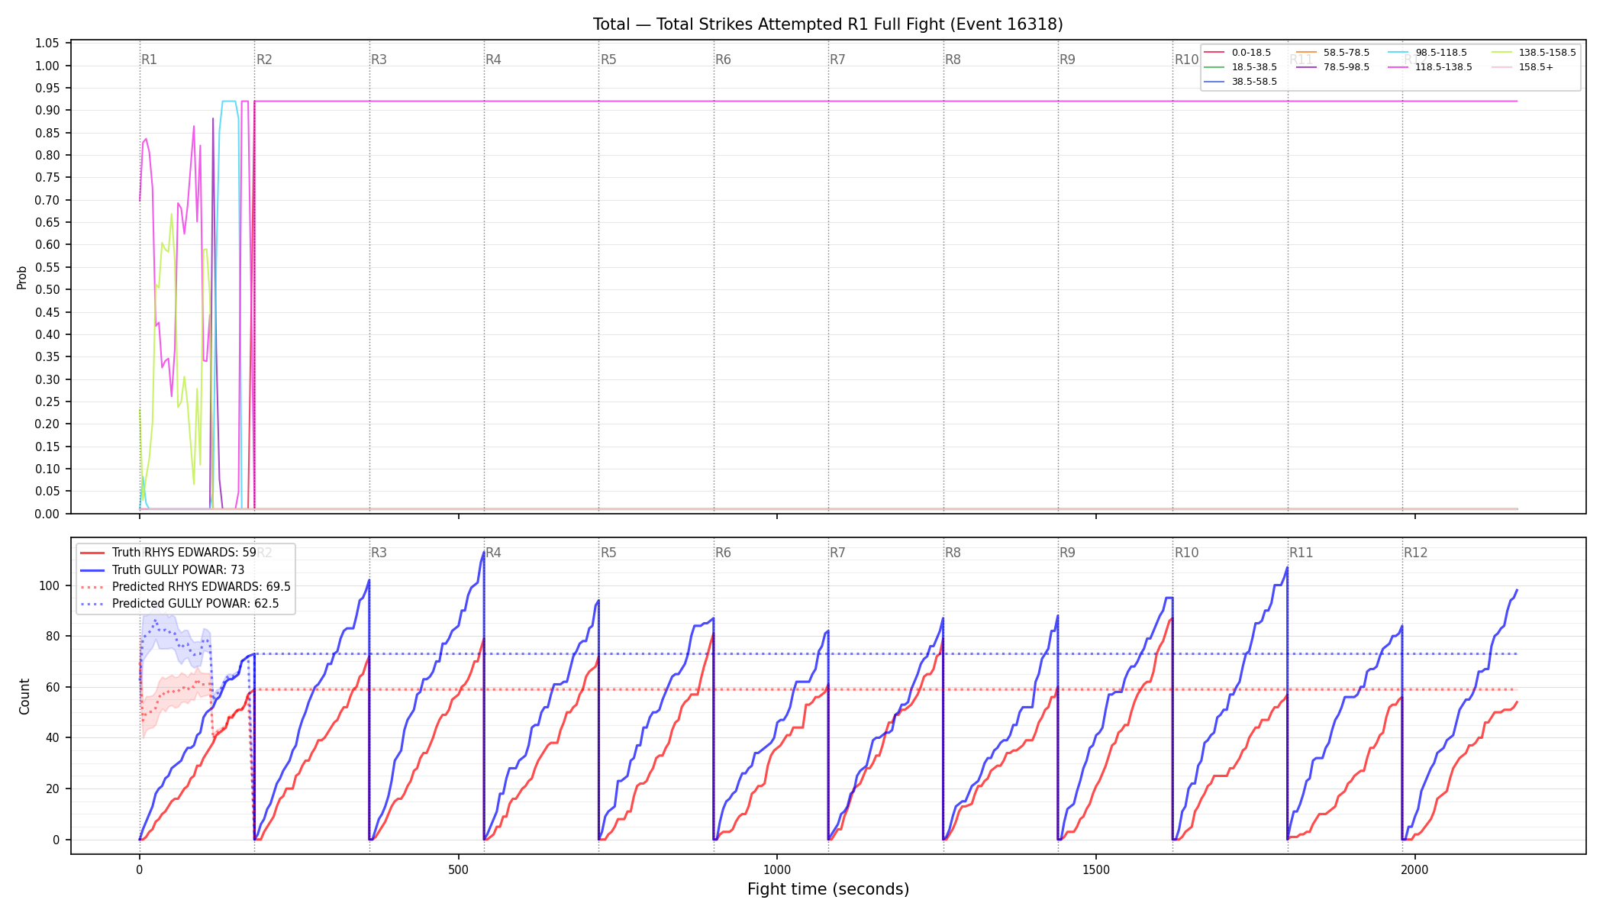Click the 38.5-58.5 blue legend entry
Image resolution: width=1603 pixels, height=916 pixels.
1241,82
